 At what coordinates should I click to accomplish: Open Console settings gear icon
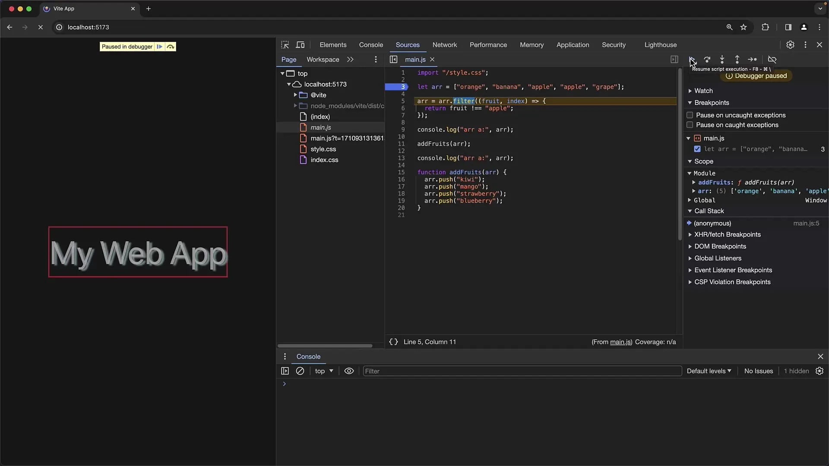[x=820, y=371]
